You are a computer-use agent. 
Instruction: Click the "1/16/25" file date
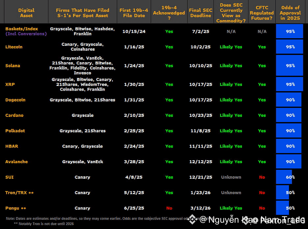click(134, 47)
